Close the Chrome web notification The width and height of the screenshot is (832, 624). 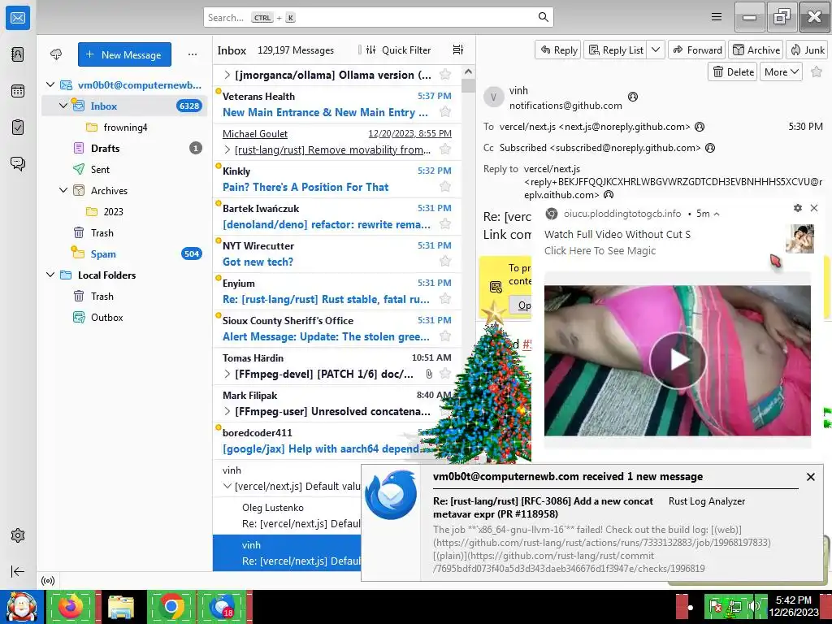814,208
